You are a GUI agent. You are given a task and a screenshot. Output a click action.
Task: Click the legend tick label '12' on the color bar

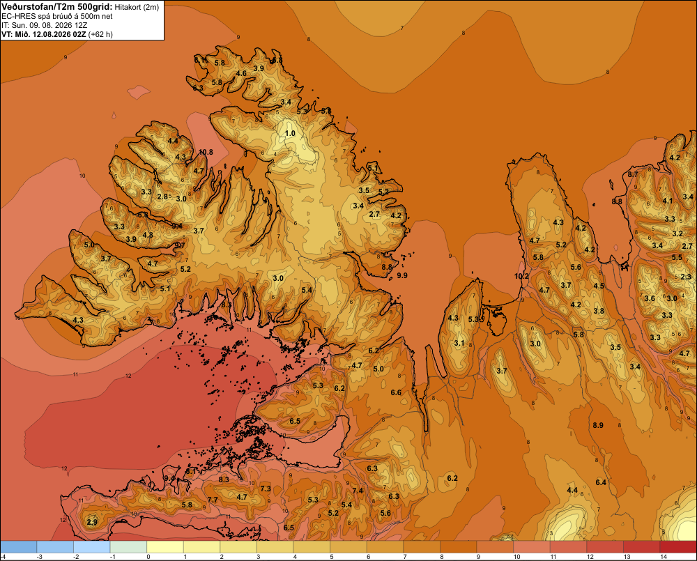[x=590, y=557]
